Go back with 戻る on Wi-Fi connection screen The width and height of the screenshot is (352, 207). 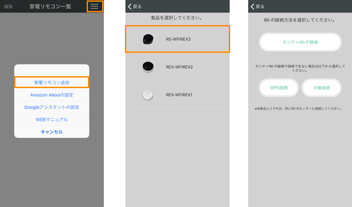[x=257, y=7]
